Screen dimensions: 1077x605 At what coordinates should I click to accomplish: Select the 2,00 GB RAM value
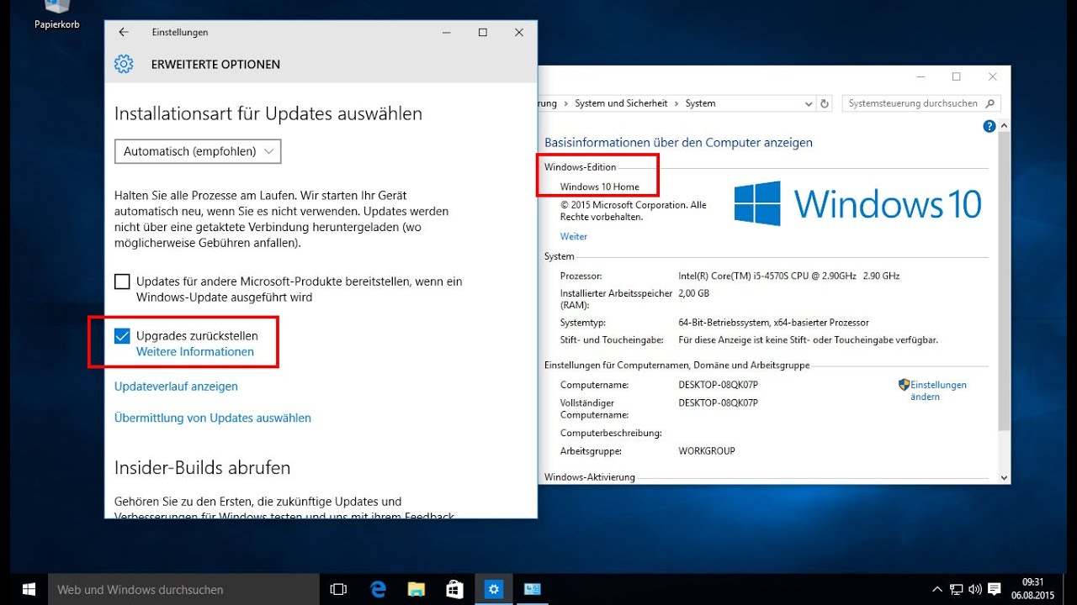coord(694,294)
